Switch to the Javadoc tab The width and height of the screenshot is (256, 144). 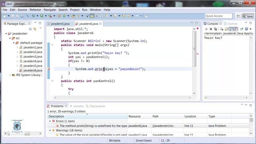[x=77, y=106]
